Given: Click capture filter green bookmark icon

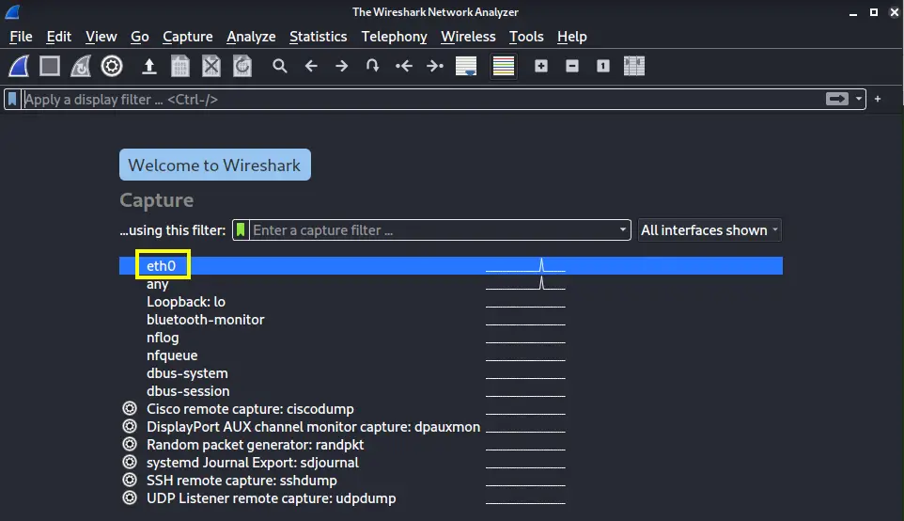Looking at the screenshot, I should click(x=241, y=229).
